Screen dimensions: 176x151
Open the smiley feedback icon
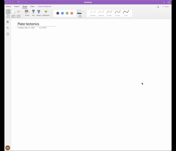coord(169,2)
